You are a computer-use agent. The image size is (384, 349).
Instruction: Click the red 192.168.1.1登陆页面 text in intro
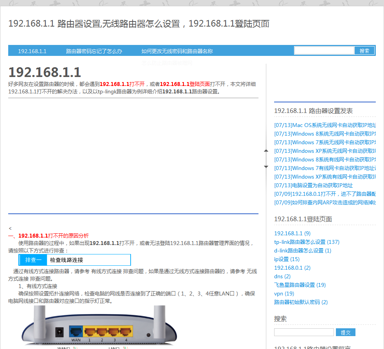[185, 84]
